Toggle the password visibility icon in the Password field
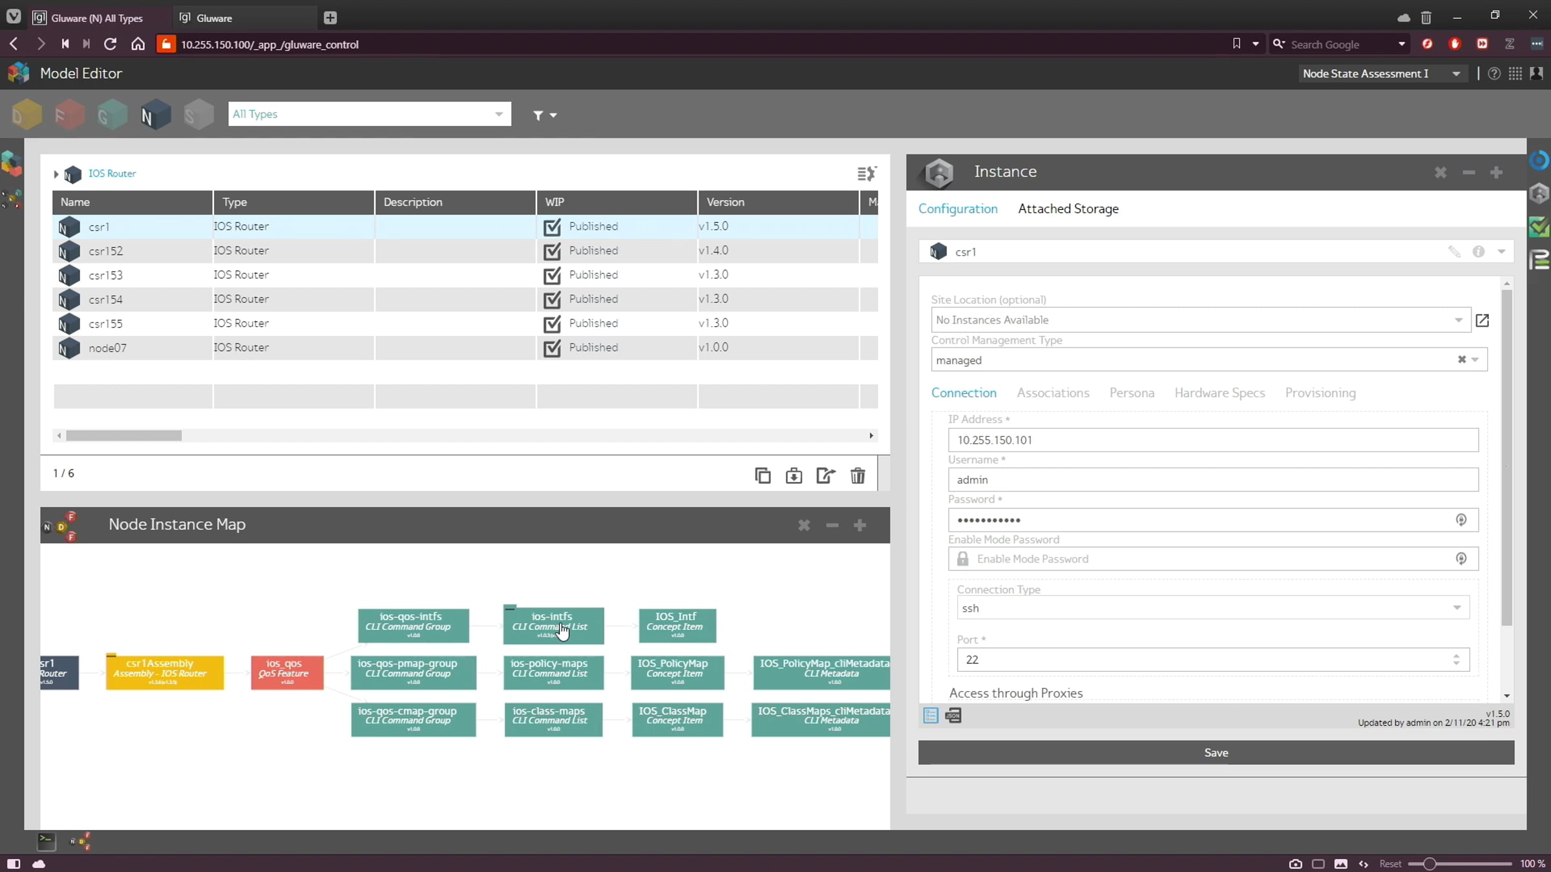The width and height of the screenshot is (1551, 872). point(1461,520)
